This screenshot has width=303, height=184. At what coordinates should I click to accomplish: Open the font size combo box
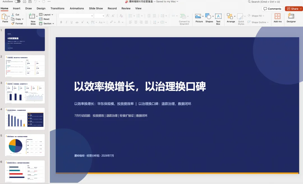[x=99, y=16]
